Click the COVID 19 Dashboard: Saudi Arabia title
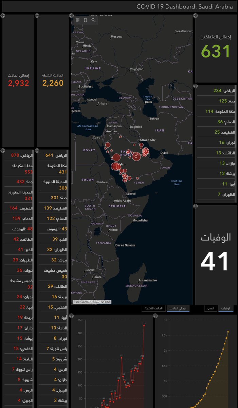This screenshot has height=408, width=238. click(x=185, y=7)
